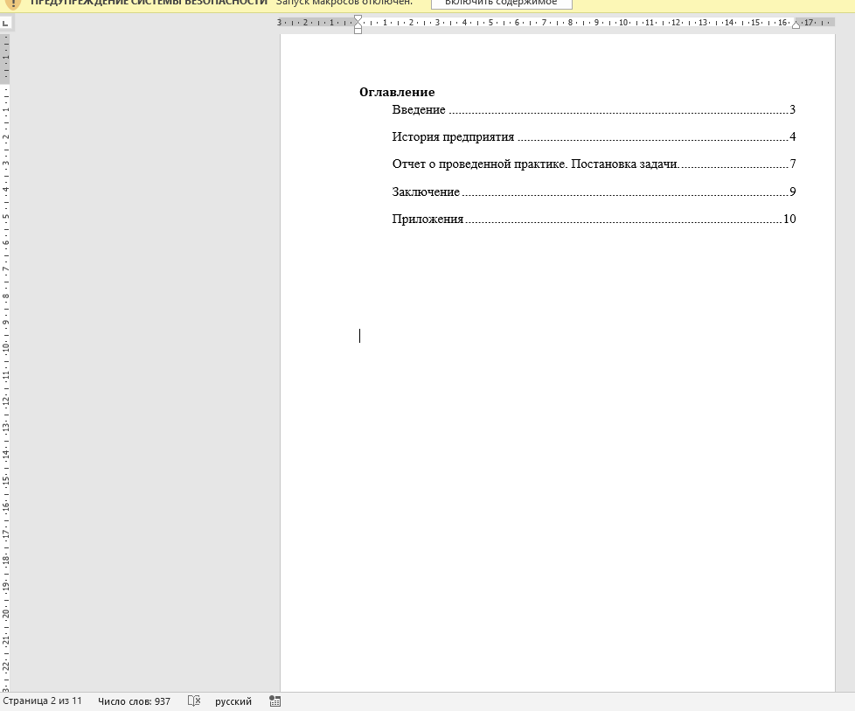Follow the История предприятия contents link
855x711 pixels.
(453, 137)
